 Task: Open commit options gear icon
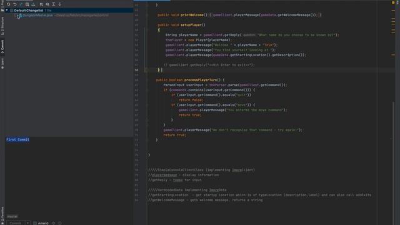pyautogui.click(x=54, y=223)
